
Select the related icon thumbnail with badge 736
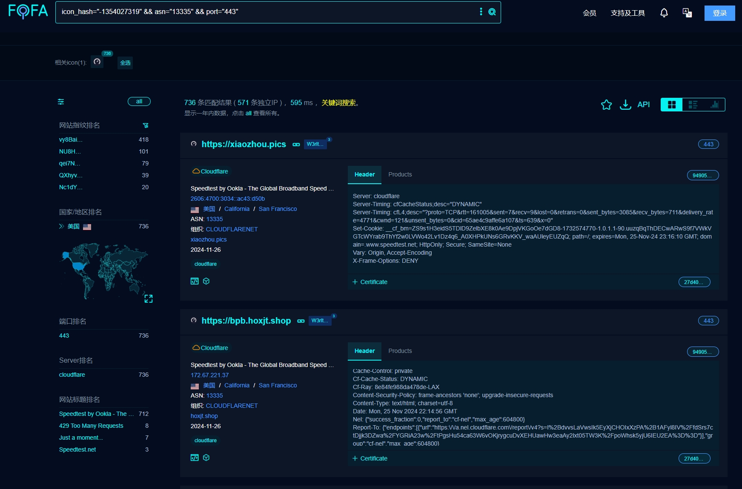click(97, 62)
